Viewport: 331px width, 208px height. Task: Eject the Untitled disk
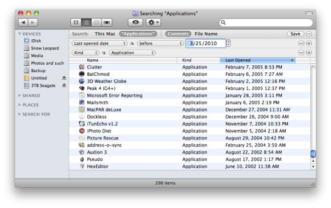click(64, 78)
